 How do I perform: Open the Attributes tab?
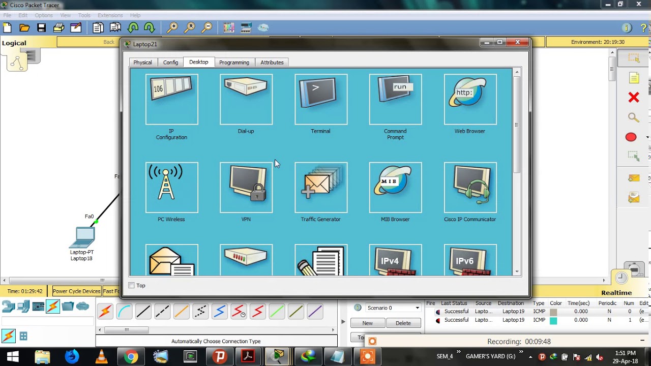coord(272,63)
